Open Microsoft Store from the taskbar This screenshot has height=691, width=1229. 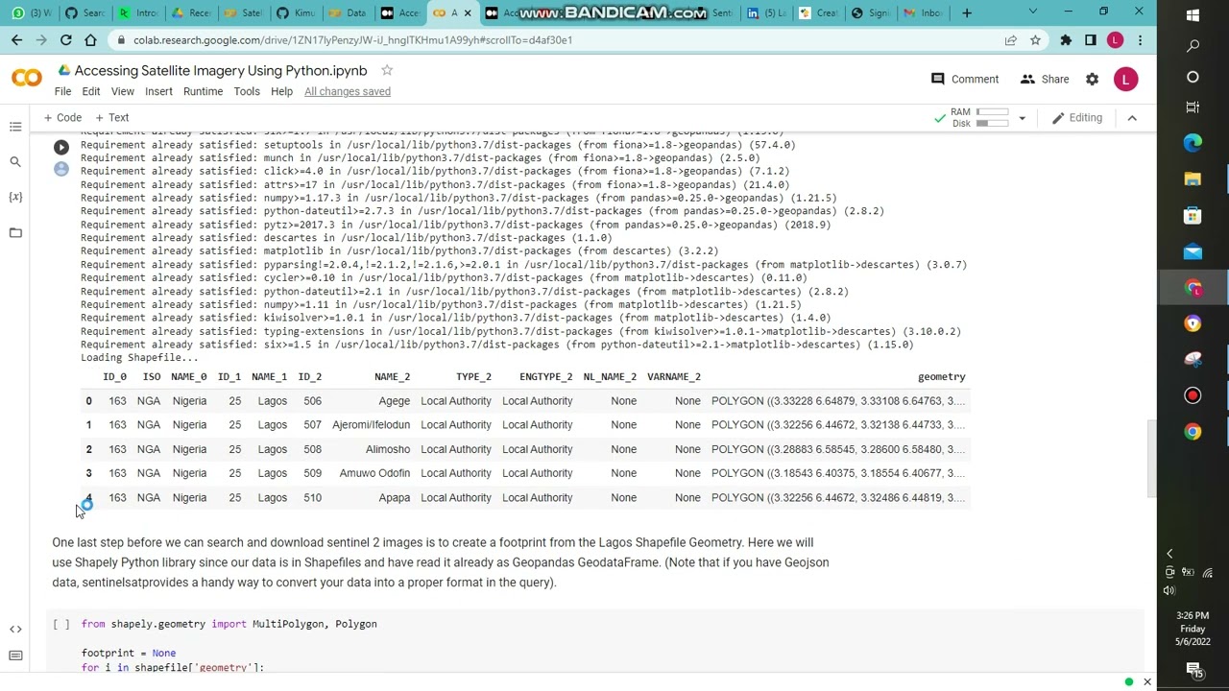(1193, 216)
